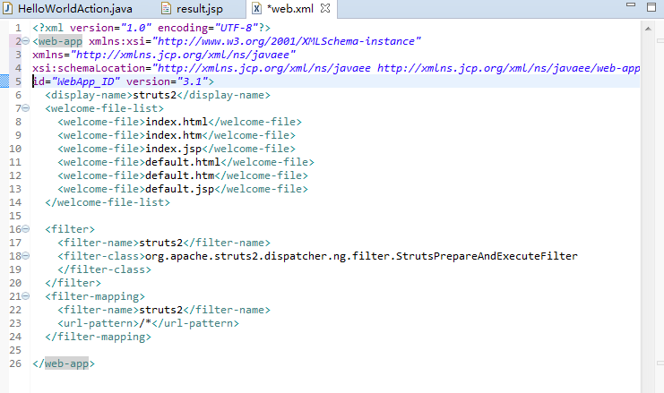This screenshot has height=393, width=664.
Task: Click struts2 in filter-name line 22
Action: pos(161,310)
